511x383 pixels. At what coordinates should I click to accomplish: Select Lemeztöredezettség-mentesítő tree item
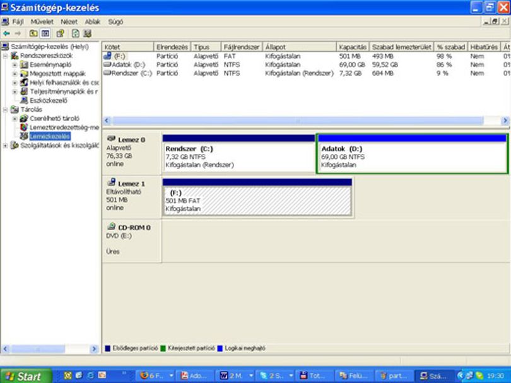tap(64, 127)
